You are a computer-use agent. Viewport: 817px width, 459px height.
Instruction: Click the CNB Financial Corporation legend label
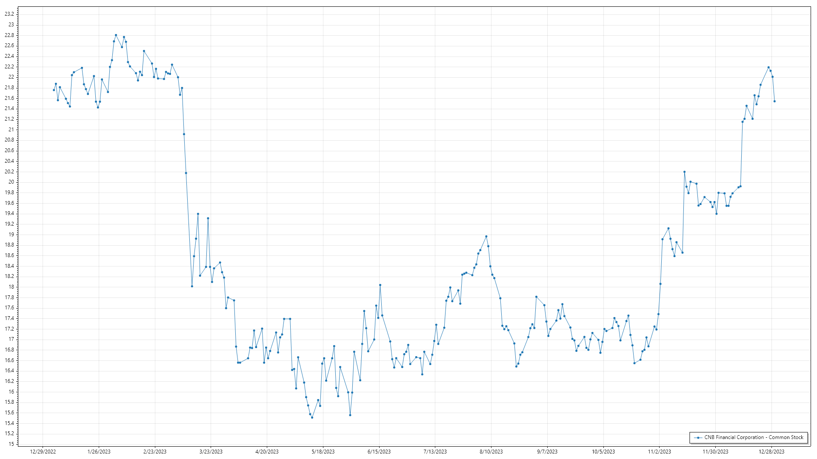pyautogui.click(x=754, y=437)
